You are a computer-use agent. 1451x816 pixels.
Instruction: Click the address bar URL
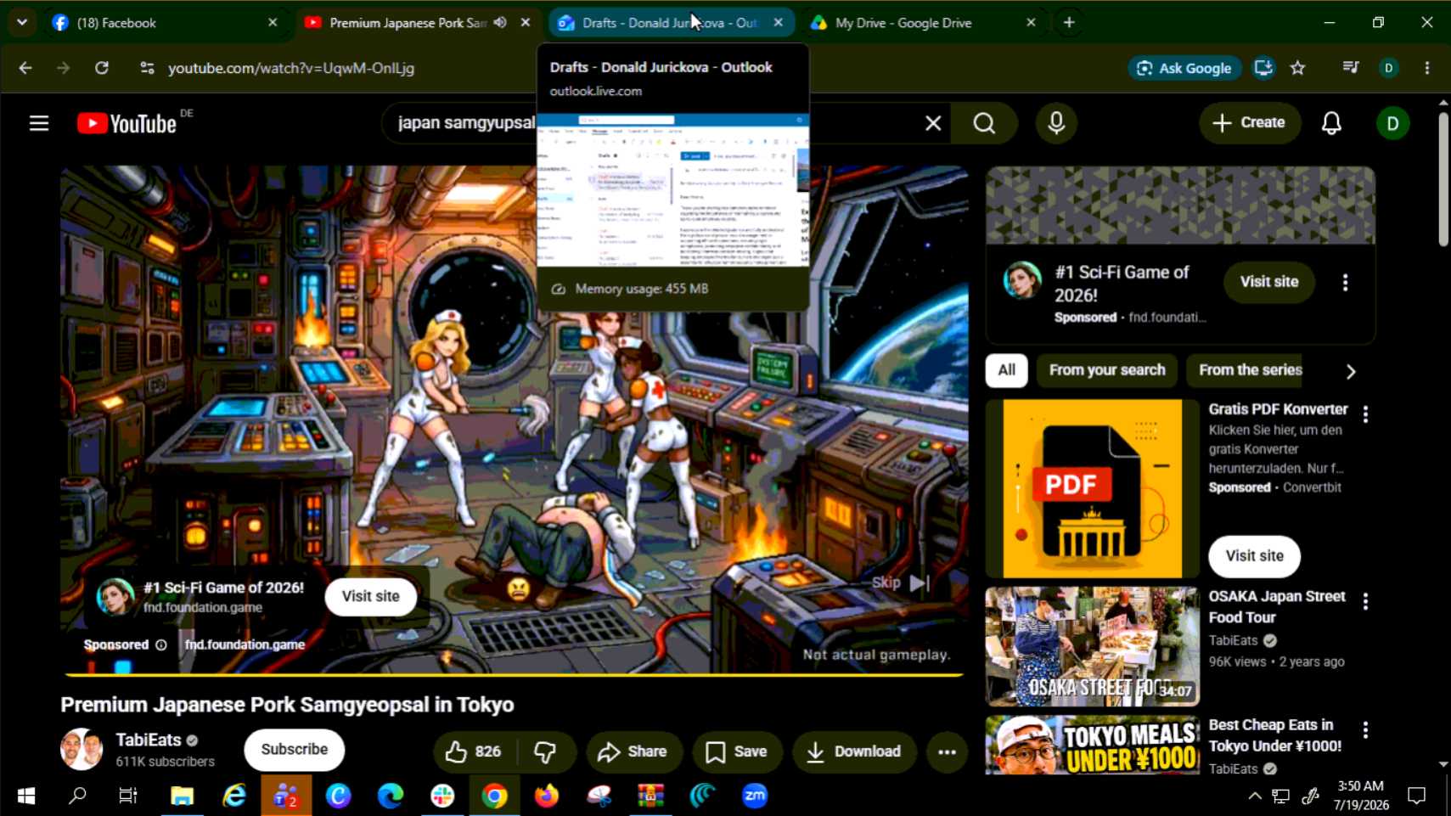click(291, 68)
